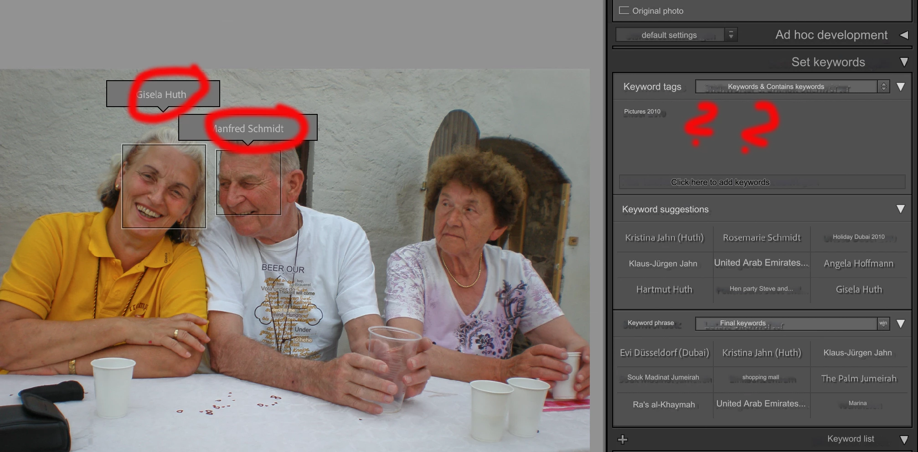This screenshot has height=452, width=918.
Task: Click the plus icon beside Keyword list
Action: coord(622,439)
